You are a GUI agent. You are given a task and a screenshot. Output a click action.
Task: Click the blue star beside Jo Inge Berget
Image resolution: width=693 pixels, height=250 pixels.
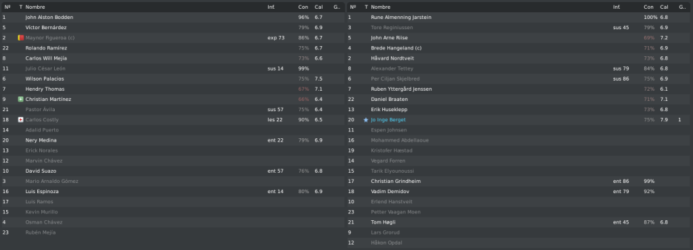pyautogui.click(x=366, y=120)
